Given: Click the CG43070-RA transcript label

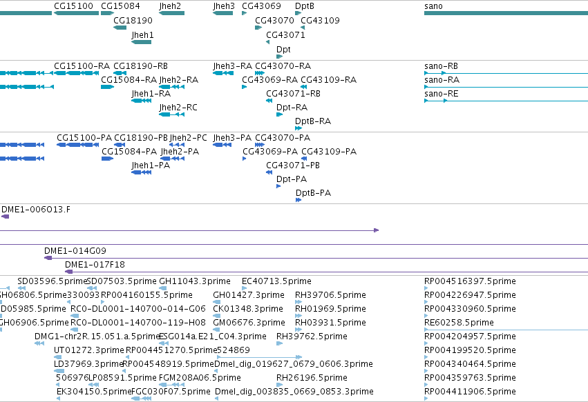Looking at the screenshot, I should click(283, 66).
